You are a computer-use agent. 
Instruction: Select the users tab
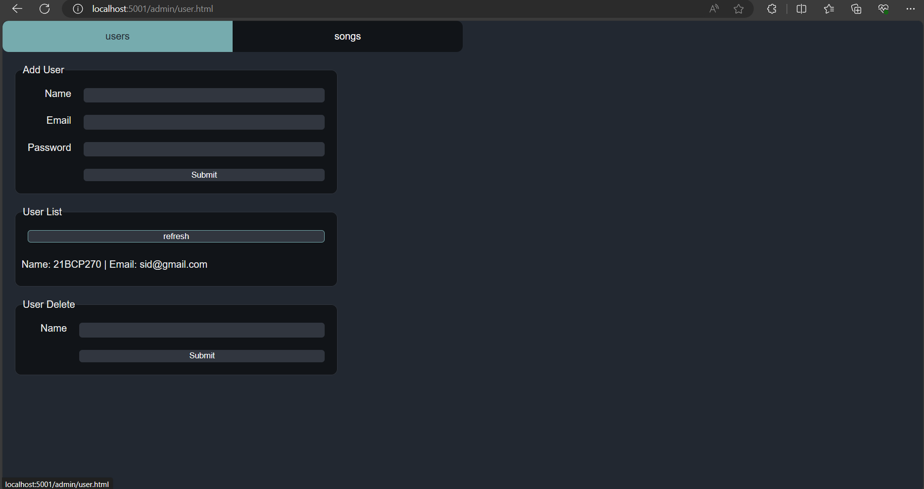[117, 36]
